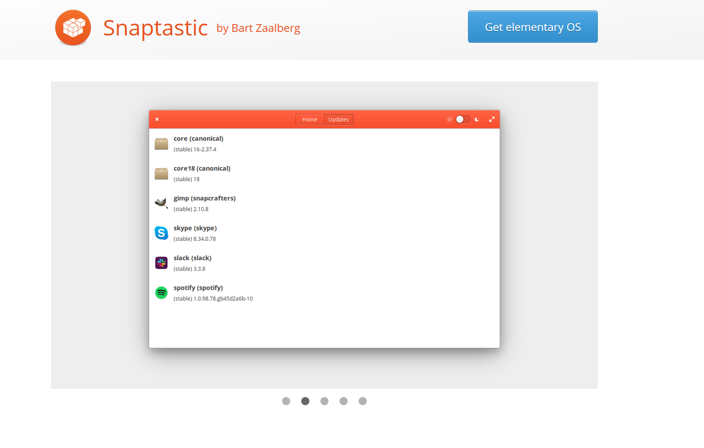Screen dimensions: 704x448
Task: Select the spotify (spotify) row title
Action: click(198, 288)
